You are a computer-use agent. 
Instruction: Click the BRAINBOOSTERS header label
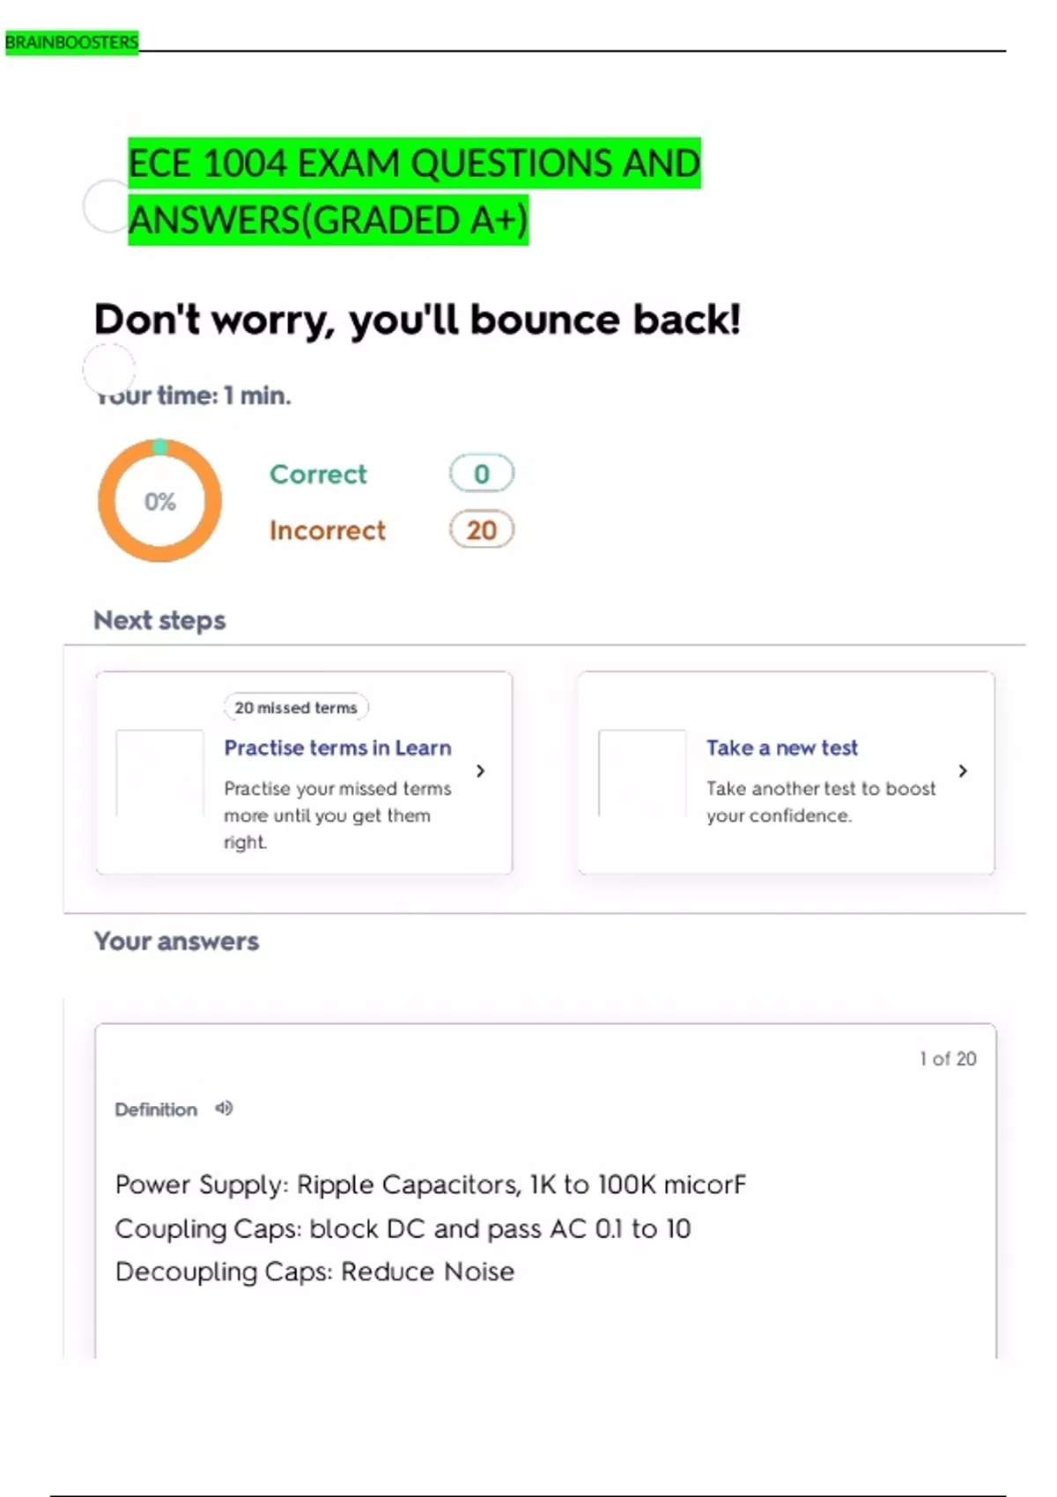coord(71,42)
